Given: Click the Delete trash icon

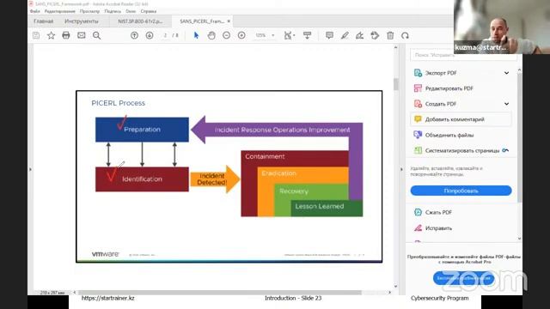Looking at the screenshot, I should pos(390,35).
